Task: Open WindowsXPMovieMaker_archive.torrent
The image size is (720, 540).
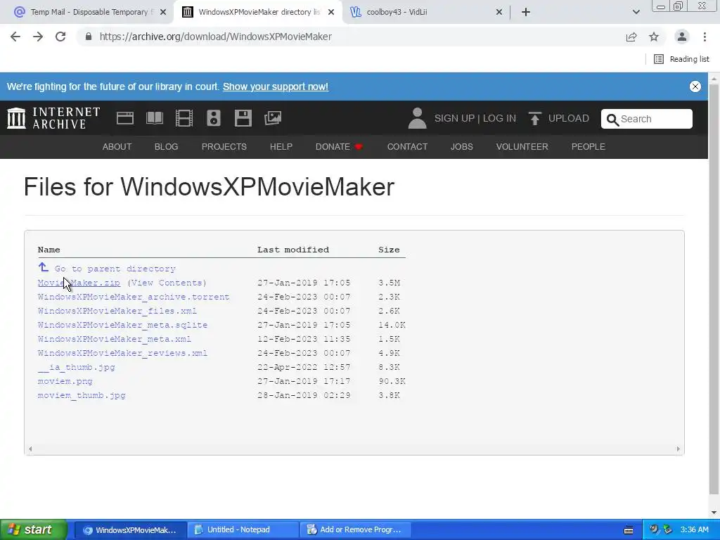Action: (x=134, y=297)
